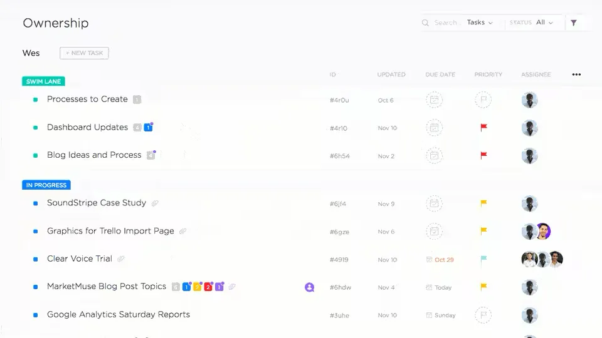
Task: Sort by the ASSIGNEE column header
Action: pyautogui.click(x=536, y=74)
